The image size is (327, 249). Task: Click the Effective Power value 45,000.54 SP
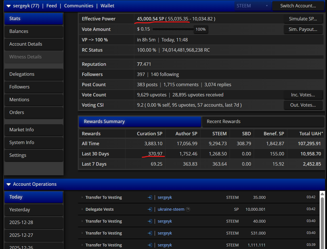(x=150, y=19)
